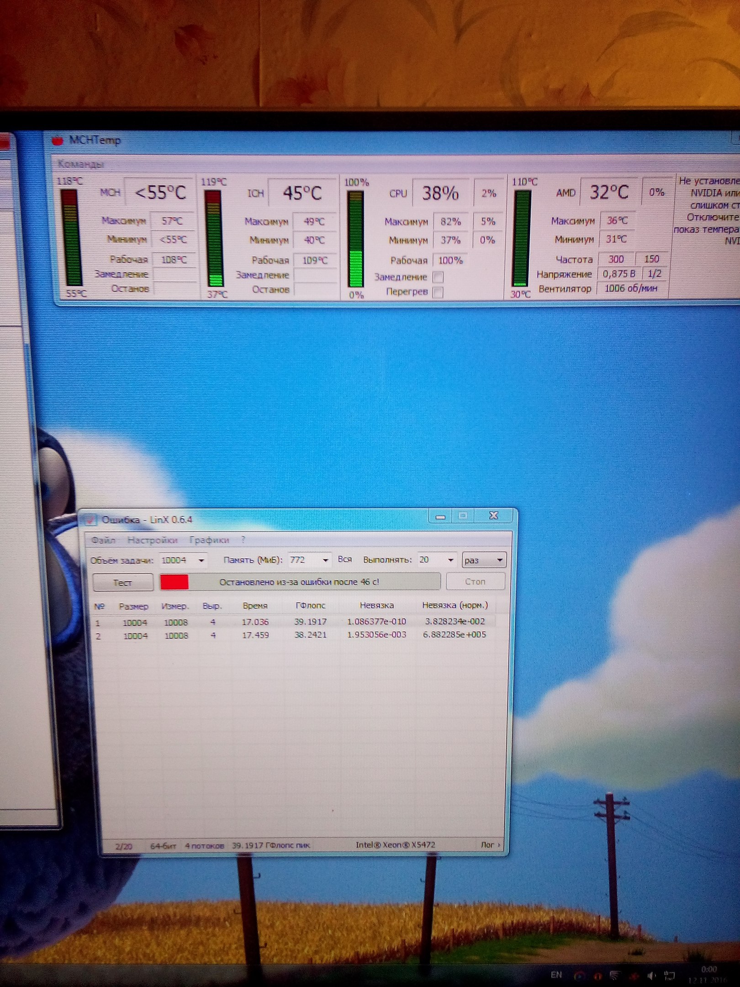Click the MCH temperature level bar
Screen dimensions: 740x987
(71, 238)
